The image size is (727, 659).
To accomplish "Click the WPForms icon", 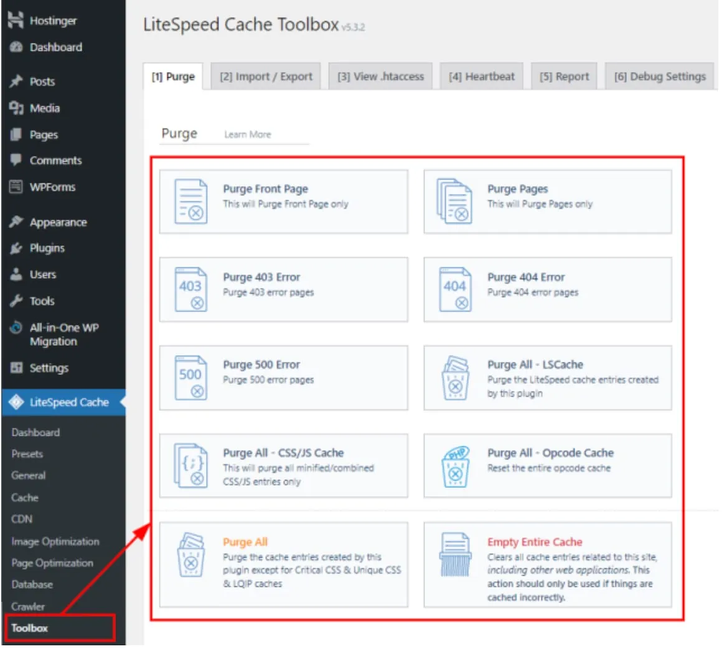I will coord(16,187).
